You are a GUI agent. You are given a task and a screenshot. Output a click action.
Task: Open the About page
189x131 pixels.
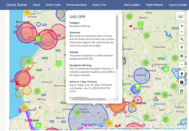(36, 5)
